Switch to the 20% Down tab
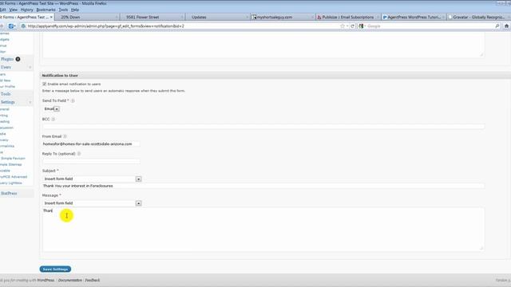The height and width of the screenshot is (287, 511). coord(87,17)
